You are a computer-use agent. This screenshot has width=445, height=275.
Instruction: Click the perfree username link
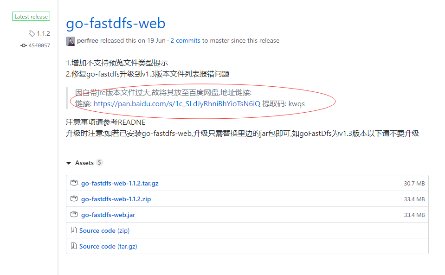coord(87,40)
